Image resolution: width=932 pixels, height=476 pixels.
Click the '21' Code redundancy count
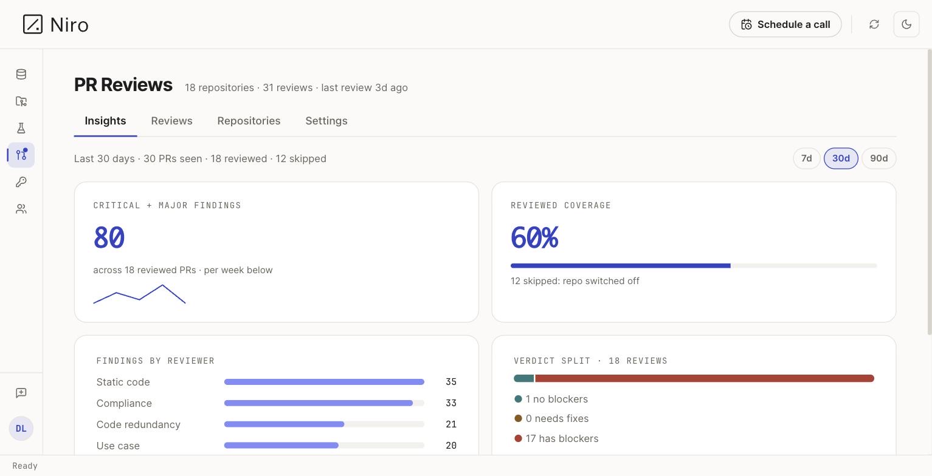point(451,424)
